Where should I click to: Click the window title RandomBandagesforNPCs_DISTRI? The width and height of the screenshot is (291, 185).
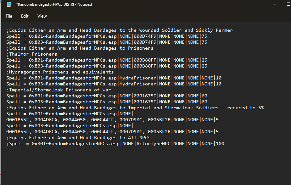pos(54,4)
